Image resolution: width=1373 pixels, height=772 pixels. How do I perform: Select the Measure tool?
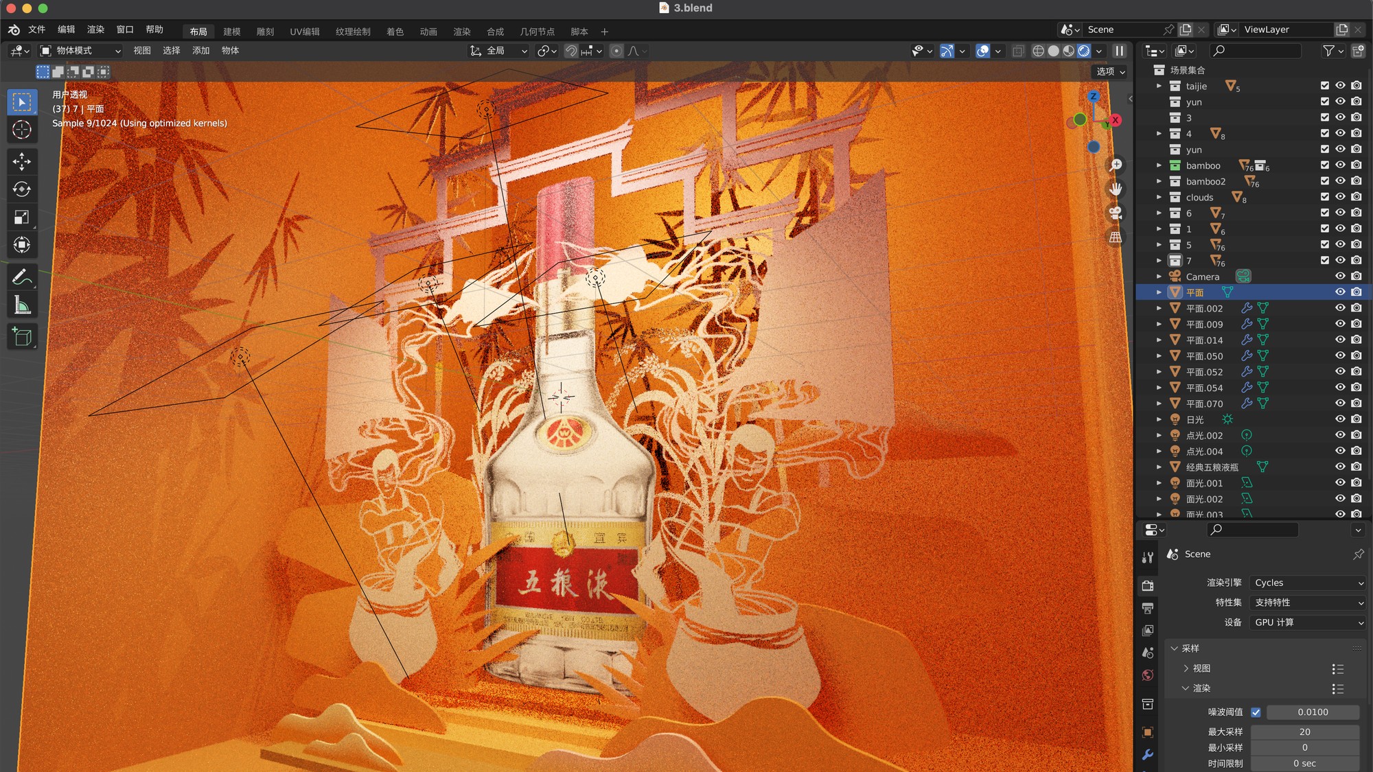click(x=22, y=305)
